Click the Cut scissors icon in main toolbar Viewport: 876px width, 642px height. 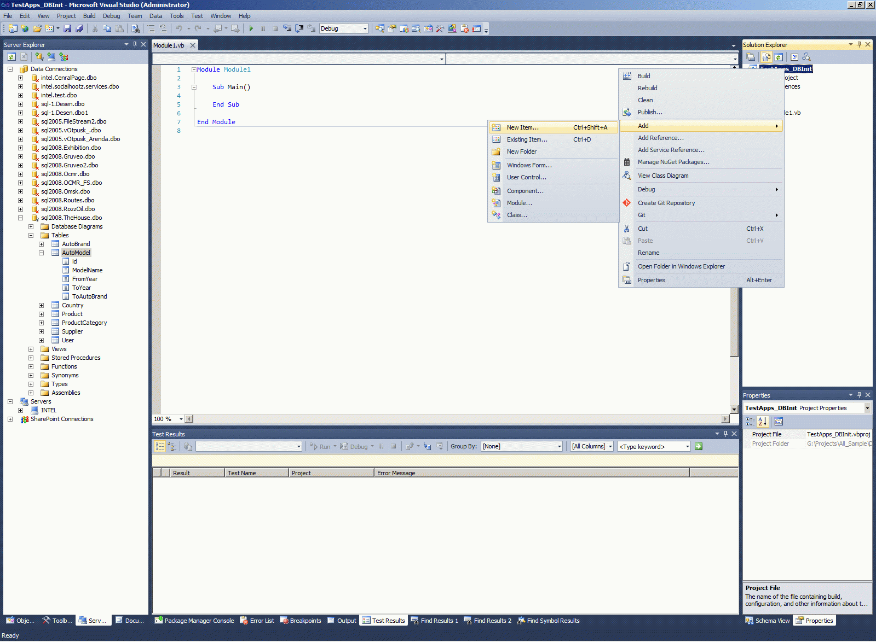pyautogui.click(x=95, y=28)
